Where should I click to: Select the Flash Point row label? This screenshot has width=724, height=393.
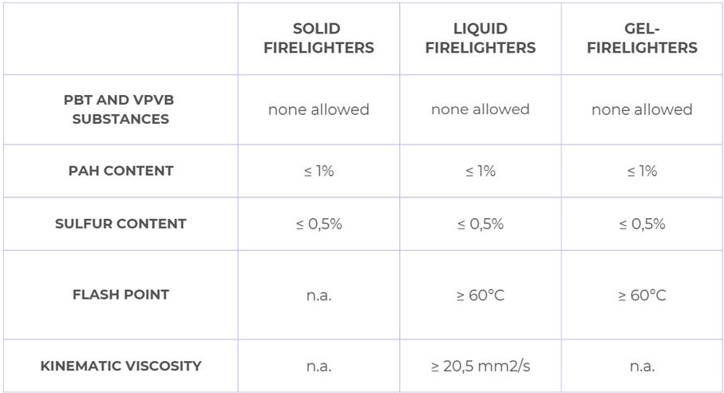click(x=121, y=295)
